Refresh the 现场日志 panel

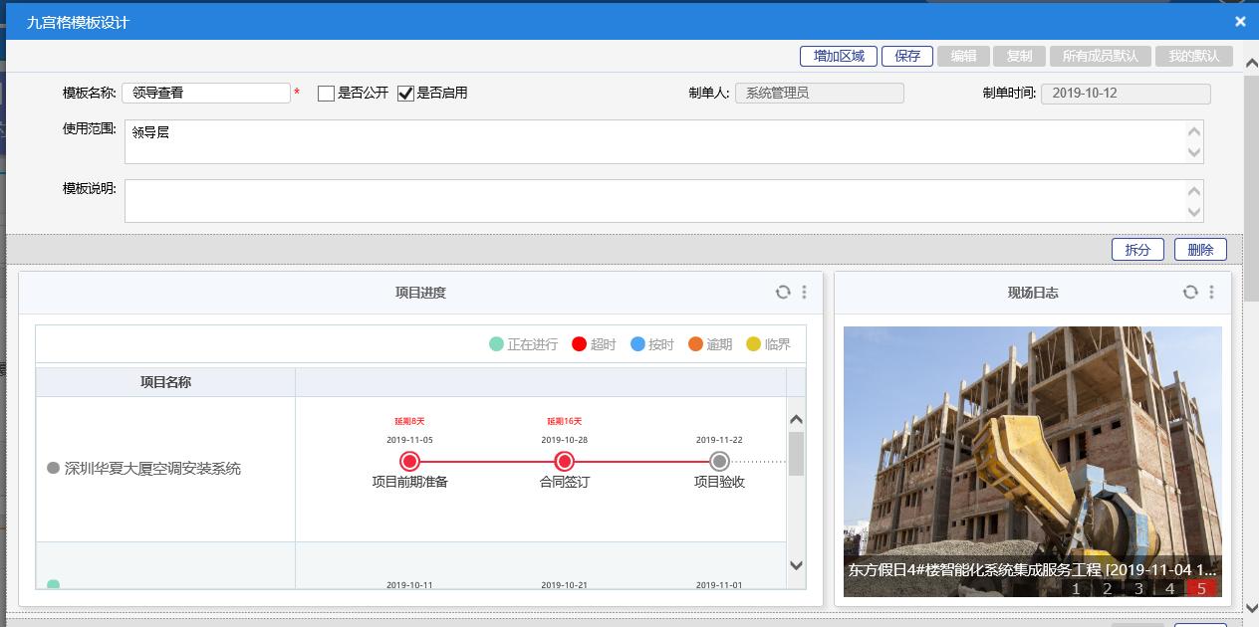pos(1190,293)
